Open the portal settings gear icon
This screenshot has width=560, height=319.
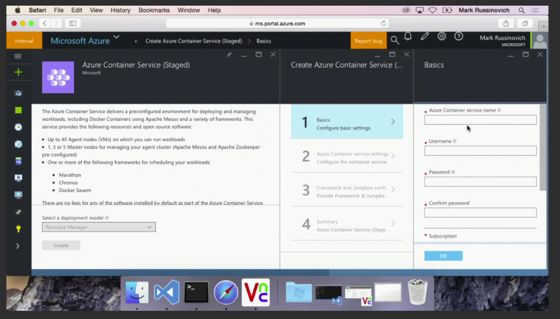click(x=442, y=36)
